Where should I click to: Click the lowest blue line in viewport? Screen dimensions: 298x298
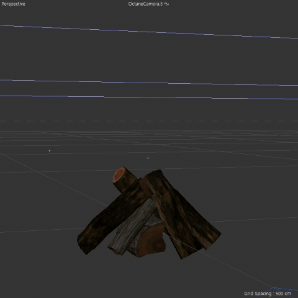pos(149,97)
